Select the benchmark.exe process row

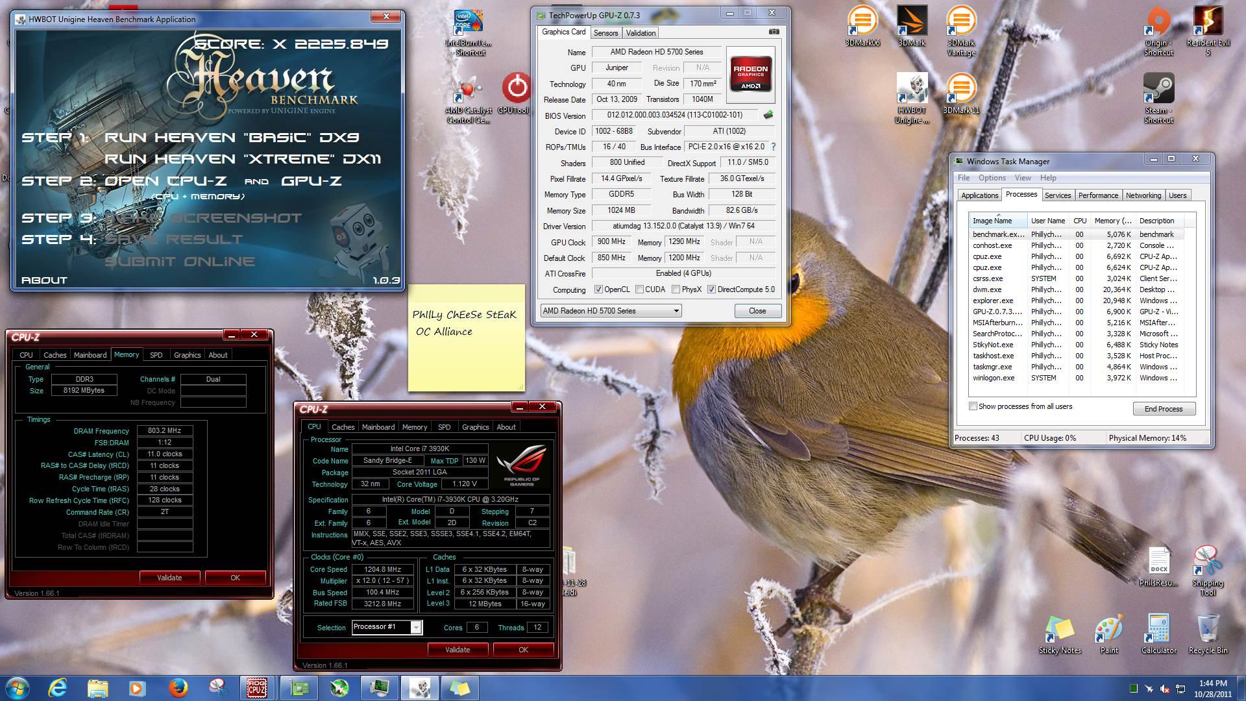pos(1077,234)
